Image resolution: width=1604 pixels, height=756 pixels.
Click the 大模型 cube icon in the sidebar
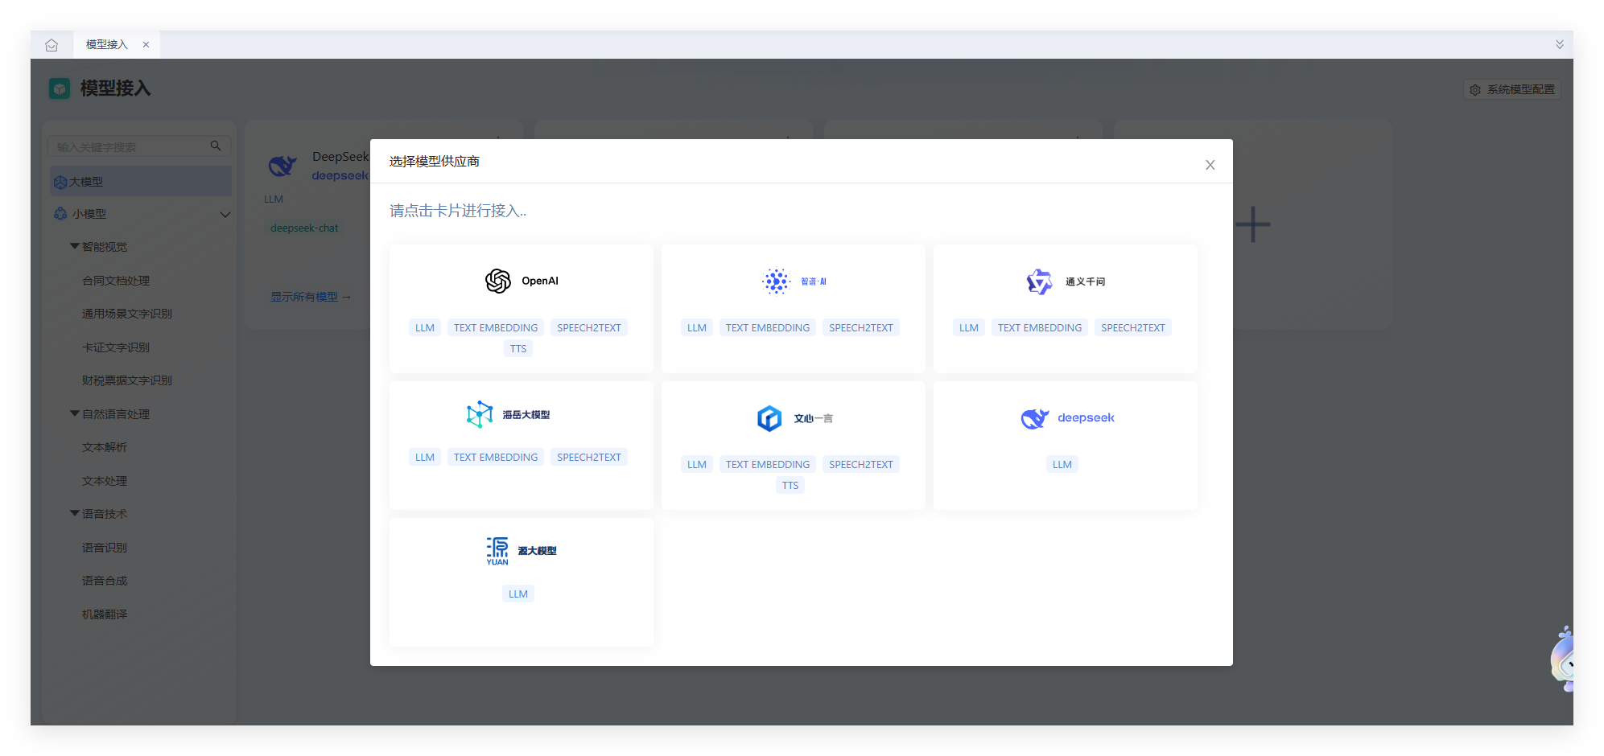60,182
